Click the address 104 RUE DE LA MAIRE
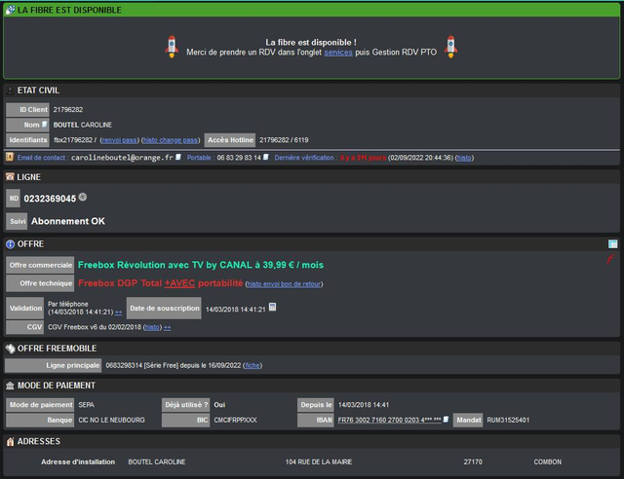This screenshot has height=479, width=624. click(319, 461)
